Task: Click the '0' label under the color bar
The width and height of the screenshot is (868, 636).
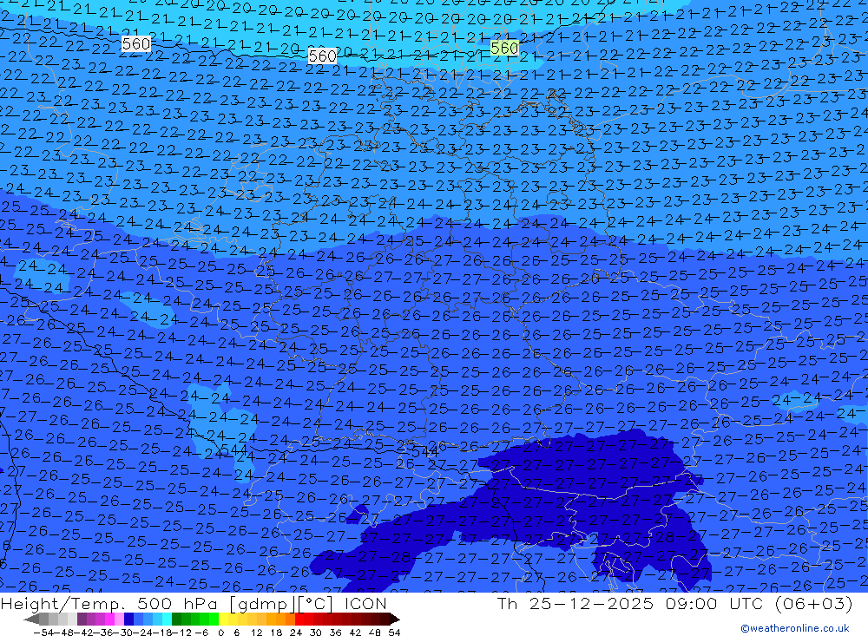Action: [220, 633]
